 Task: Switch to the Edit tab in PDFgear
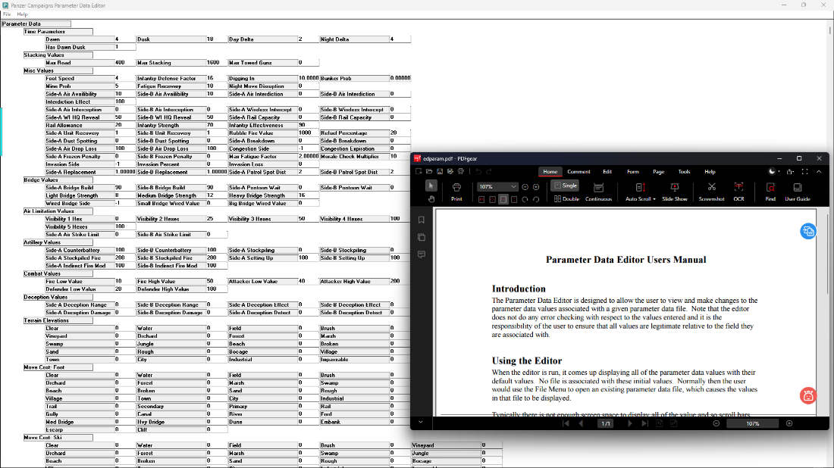tap(607, 172)
